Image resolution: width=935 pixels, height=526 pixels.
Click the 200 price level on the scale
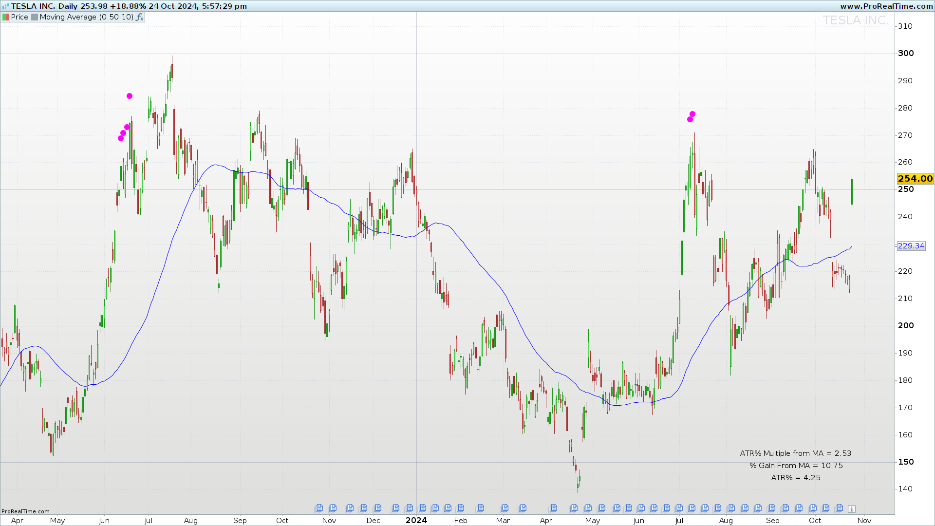906,326
